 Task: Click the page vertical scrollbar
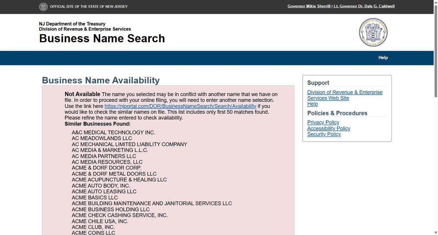point(435,51)
